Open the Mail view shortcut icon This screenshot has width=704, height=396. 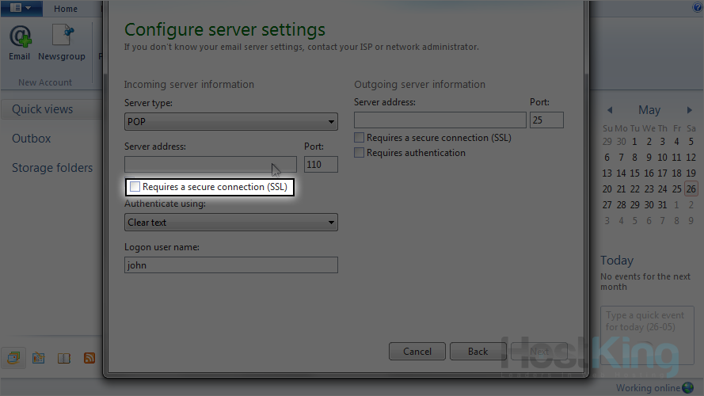click(13, 358)
